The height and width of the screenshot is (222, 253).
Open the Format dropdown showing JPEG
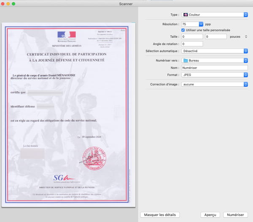pos(215,75)
